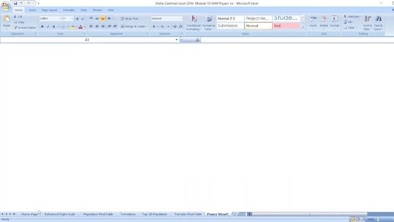Image resolution: width=394 pixels, height=222 pixels.
Task: Decrease decimal places
Action: (x=180, y=27)
